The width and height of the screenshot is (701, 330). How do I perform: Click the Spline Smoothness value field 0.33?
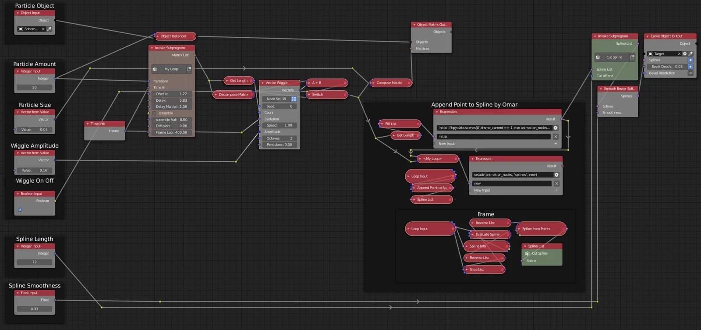pyautogui.click(x=35, y=309)
